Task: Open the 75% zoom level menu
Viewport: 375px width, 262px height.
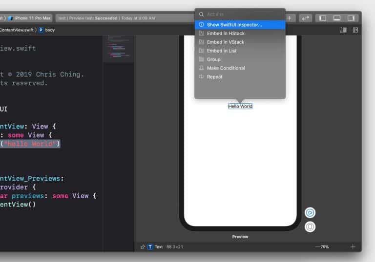Action: tap(325, 247)
